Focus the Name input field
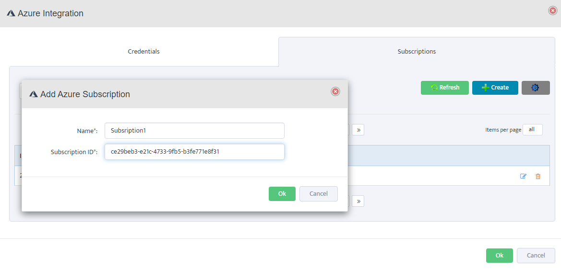Image resolution: width=561 pixels, height=269 pixels. click(x=194, y=131)
